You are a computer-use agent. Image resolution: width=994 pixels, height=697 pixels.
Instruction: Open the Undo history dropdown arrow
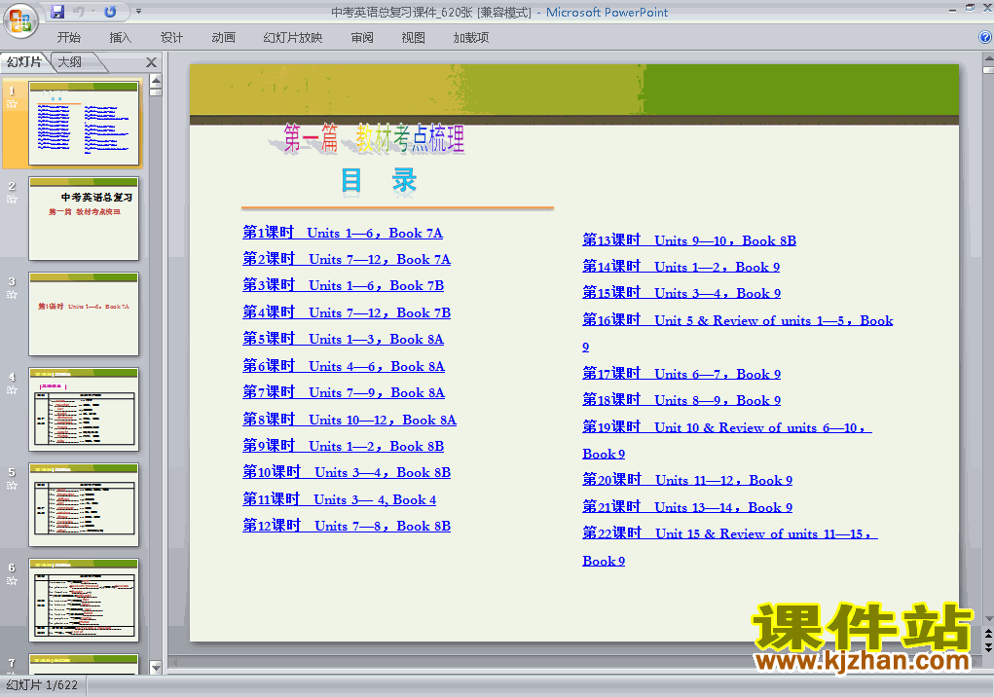click(92, 12)
